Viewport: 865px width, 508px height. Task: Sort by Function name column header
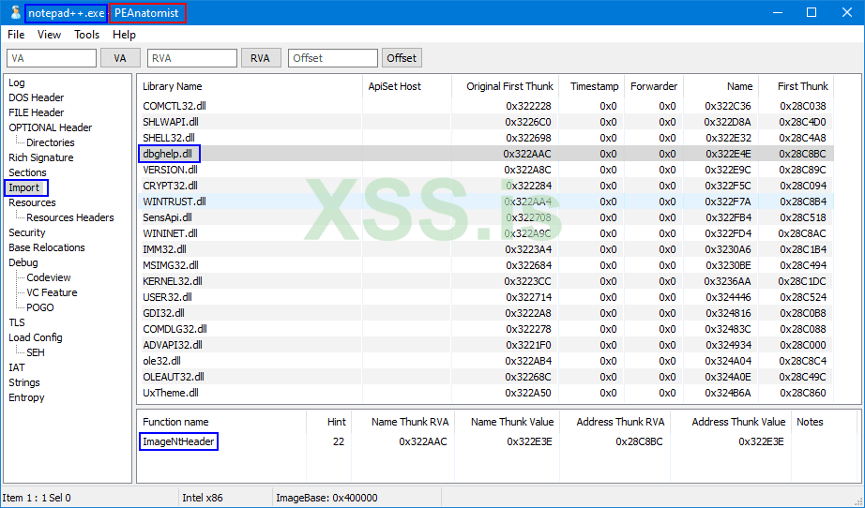click(x=221, y=422)
